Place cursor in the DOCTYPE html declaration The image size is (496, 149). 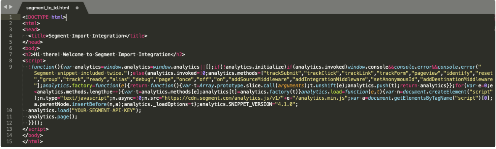click(44, 17)
